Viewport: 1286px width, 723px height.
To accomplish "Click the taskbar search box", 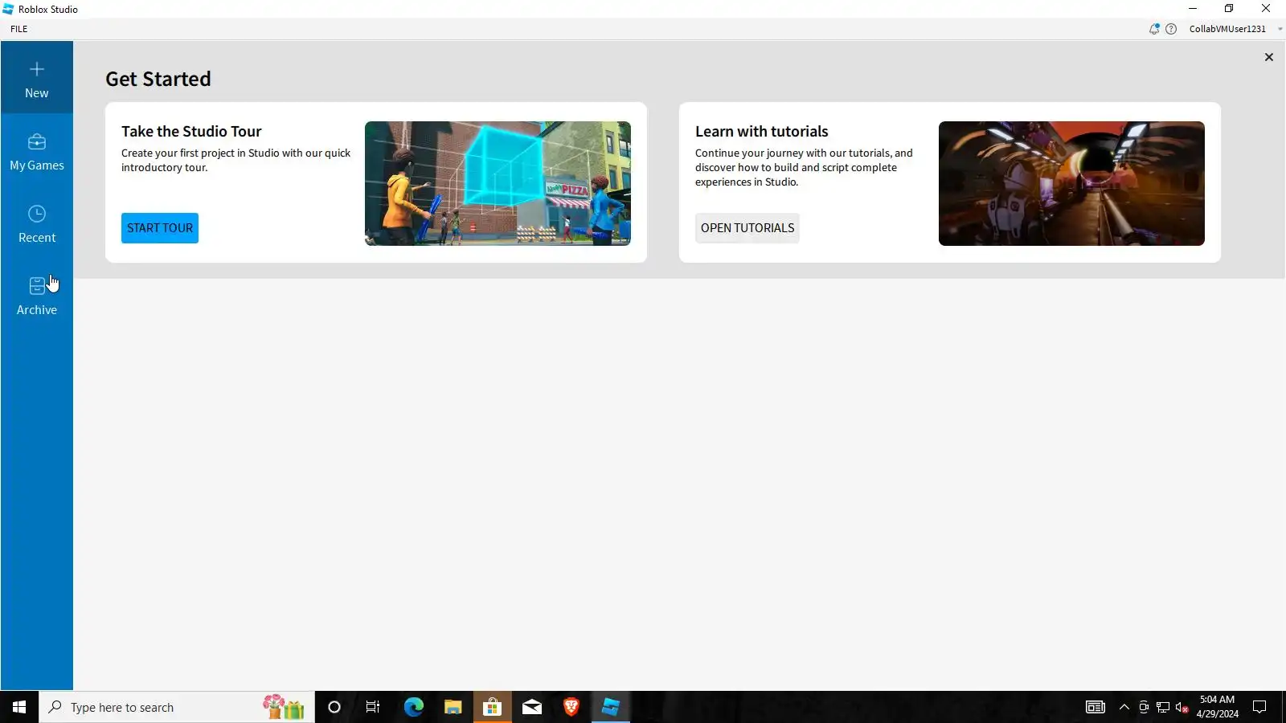I will 177,707.
